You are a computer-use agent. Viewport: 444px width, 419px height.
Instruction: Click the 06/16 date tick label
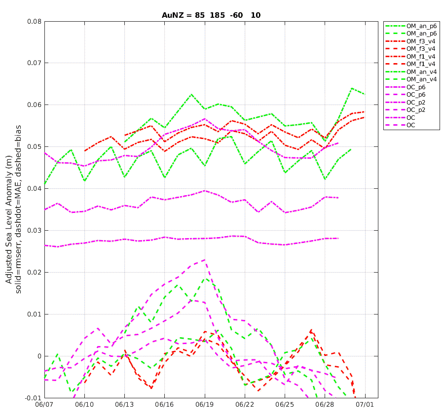coord(164,405)
